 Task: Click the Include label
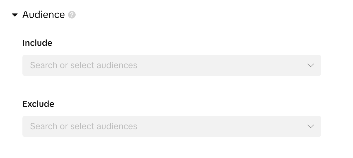pos(37,43)
